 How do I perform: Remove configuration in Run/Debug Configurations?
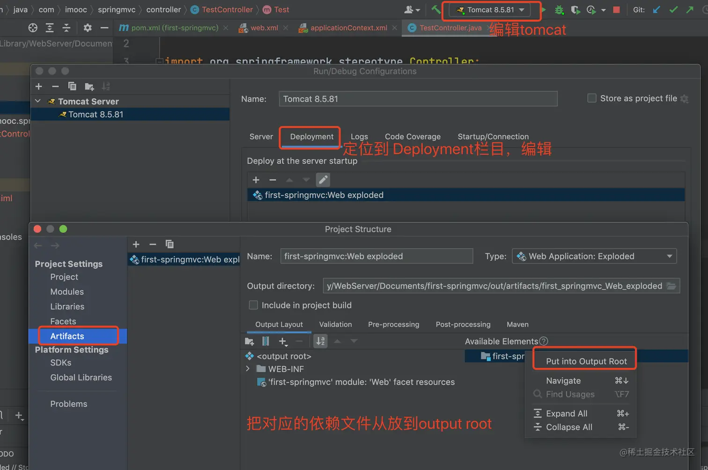tap(55, 86)
